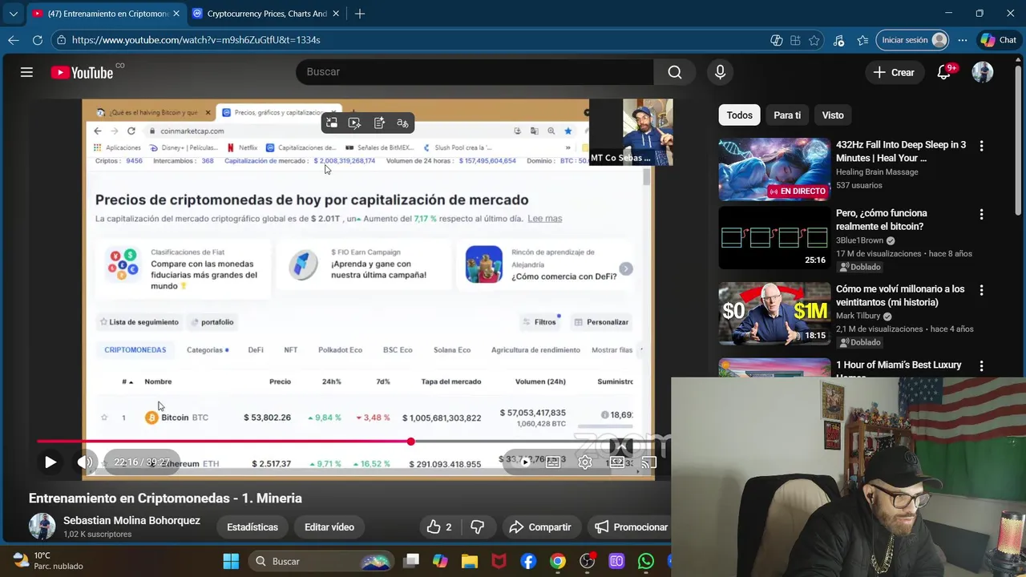The height and width of the screenshot is (577, 1026).
Task: Click the YouTube search magnifier button
Action: [675, 72]
